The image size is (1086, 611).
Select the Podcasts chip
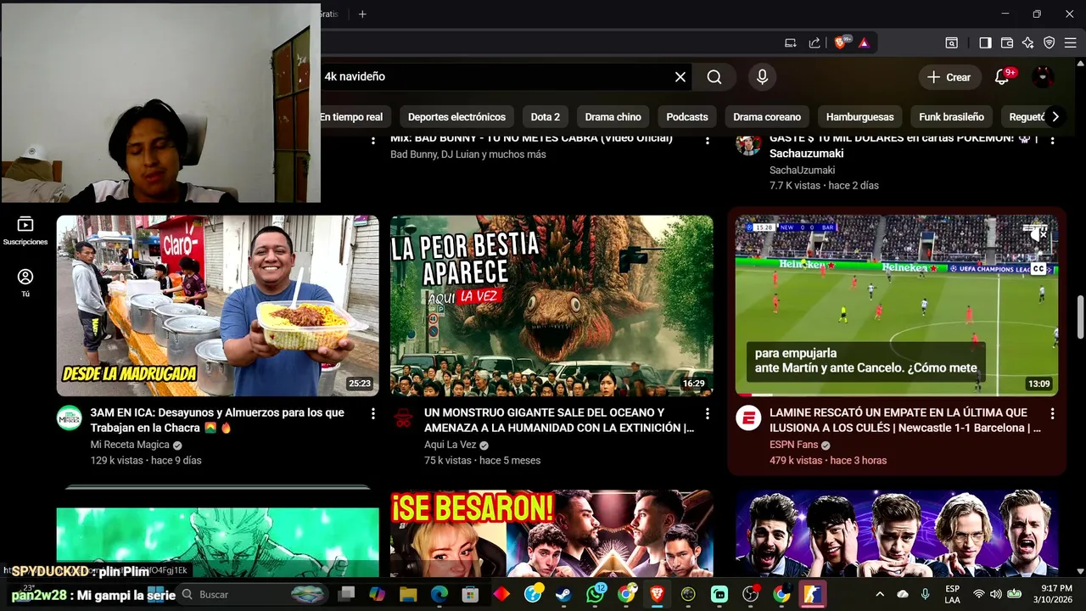tap(687, 117)
